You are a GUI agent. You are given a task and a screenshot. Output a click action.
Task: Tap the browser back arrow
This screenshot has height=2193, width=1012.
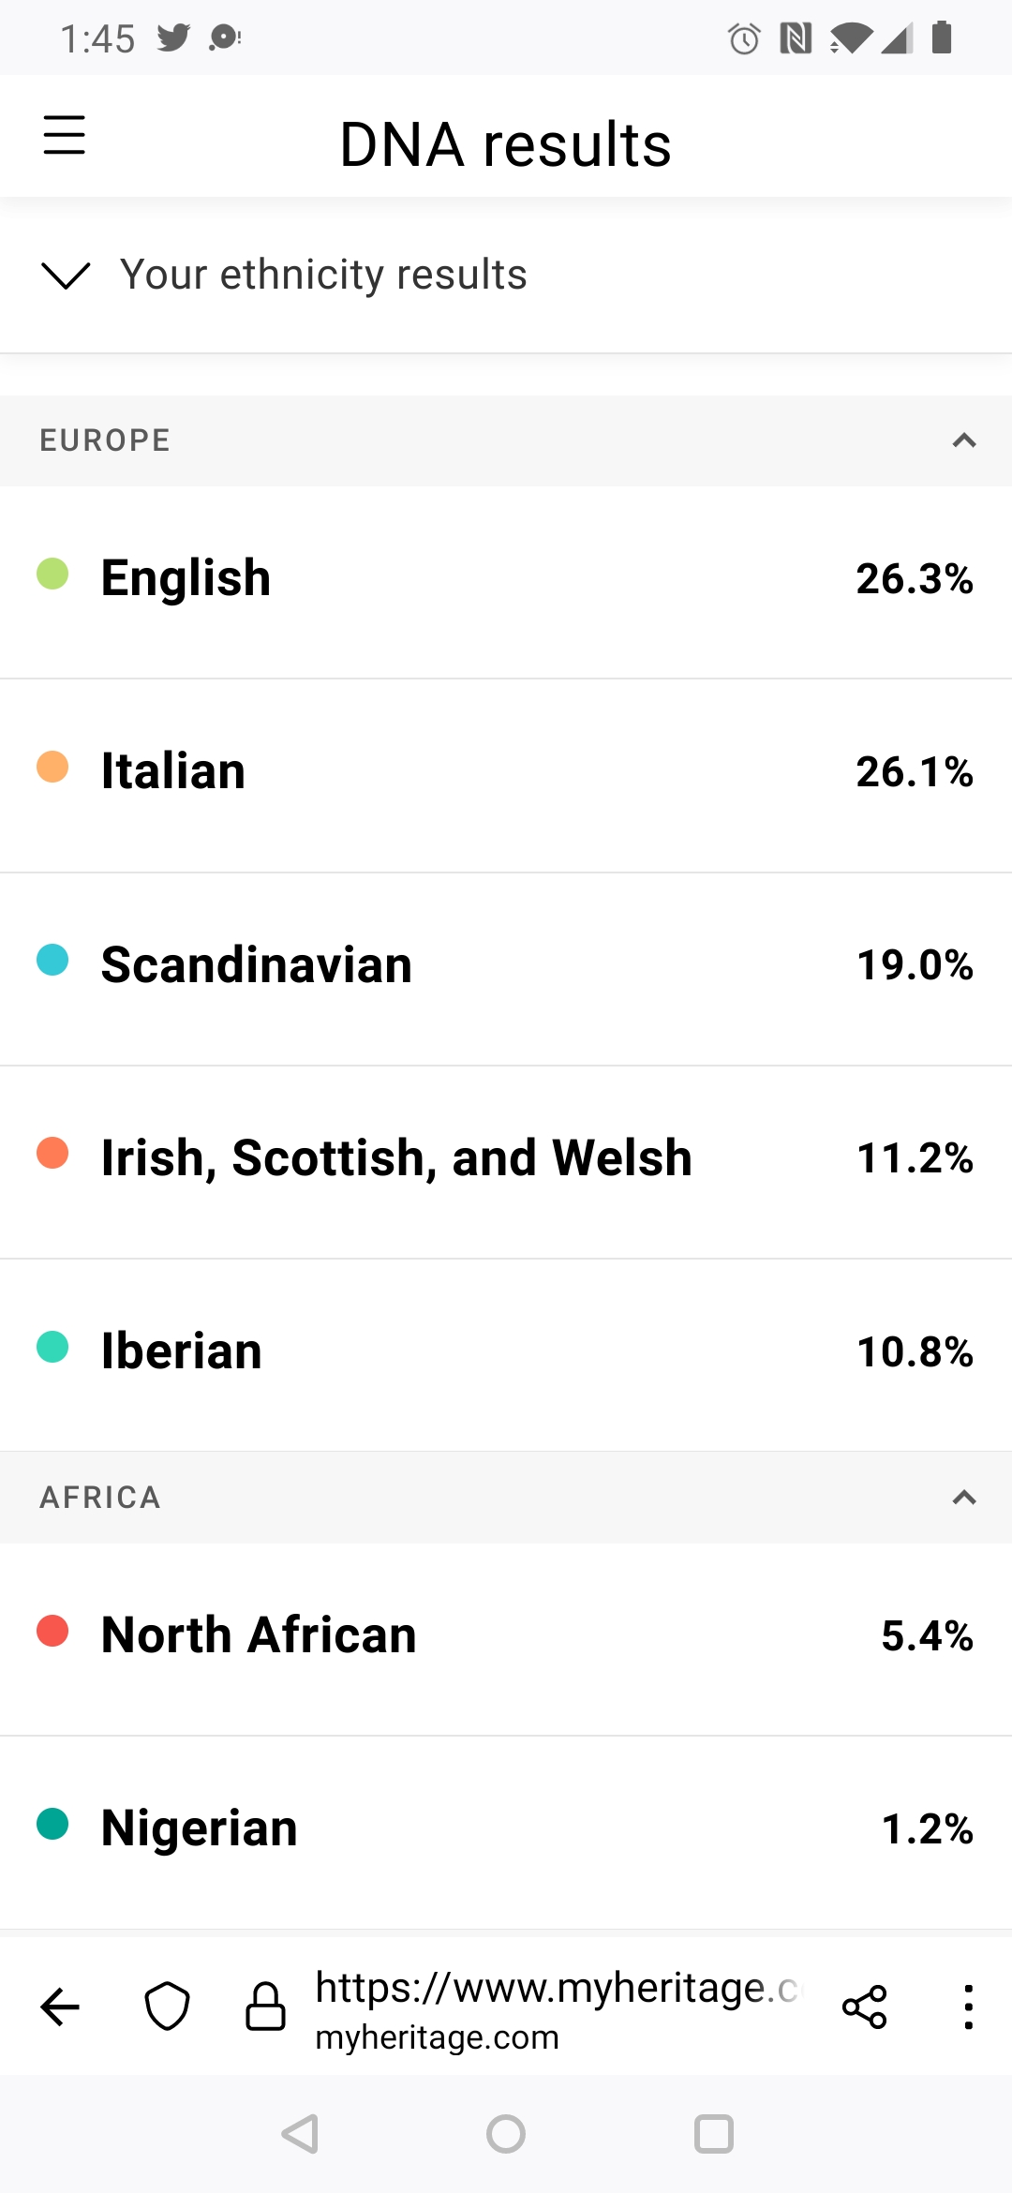pyautogui.click(x=61, y=2007)
